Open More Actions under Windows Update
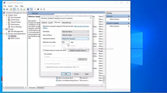 pos(115,26)
